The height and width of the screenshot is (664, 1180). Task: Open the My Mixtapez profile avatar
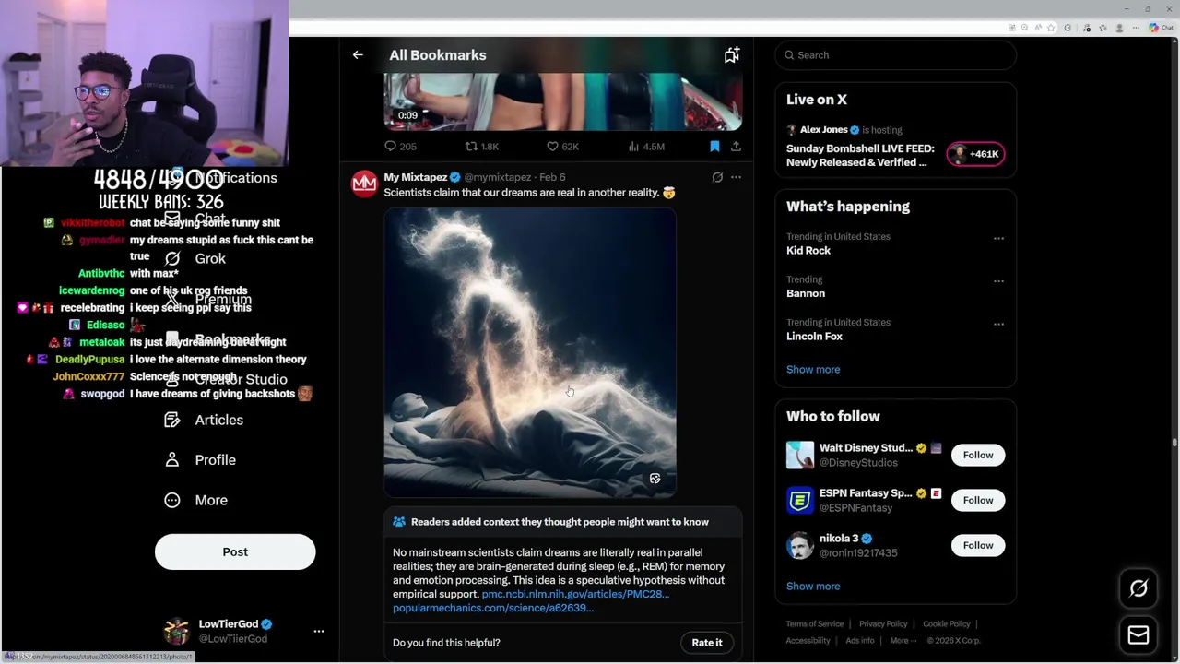364,184
